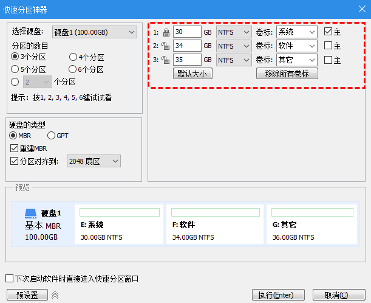Expand the double-chevron arrow beside 预设置
The image size is (371, 303).
coord(54,295)
